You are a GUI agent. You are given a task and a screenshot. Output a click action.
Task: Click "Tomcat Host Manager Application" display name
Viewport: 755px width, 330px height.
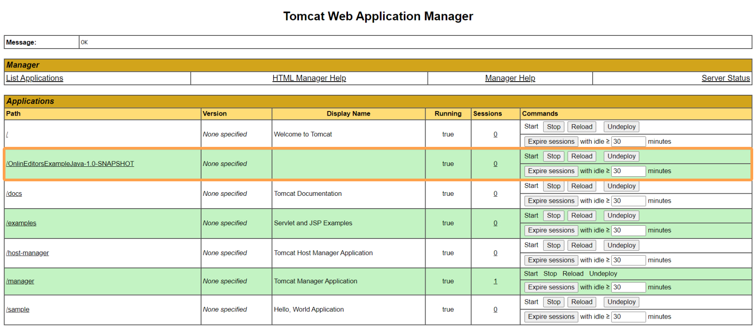(x=323, y=253)
